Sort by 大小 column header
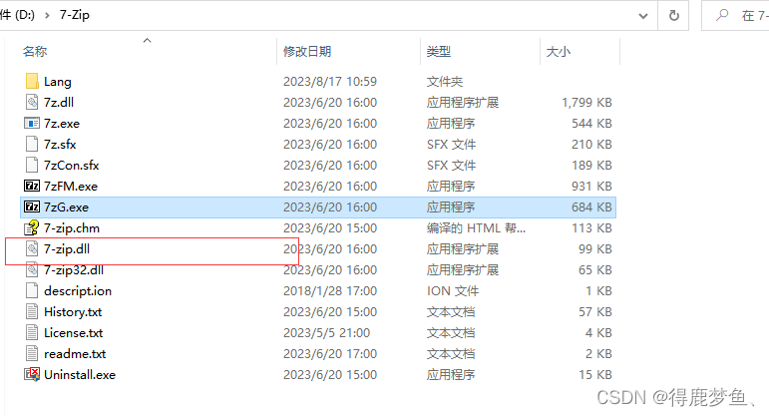Viewport: 769px width, 416px height. tap(559, 51)
